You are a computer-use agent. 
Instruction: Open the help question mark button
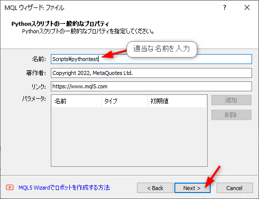click(225, 7)
